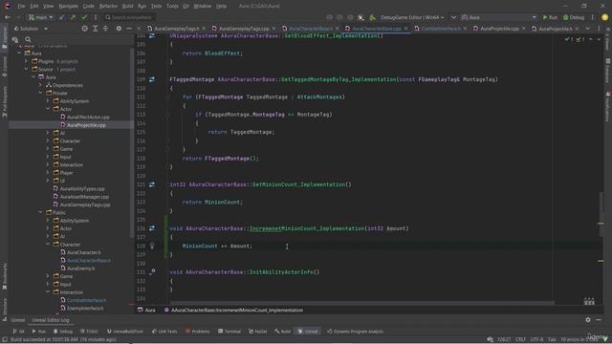Click the Search everywhere field
This screenshot has width=612, height=344.
[129, 17]
